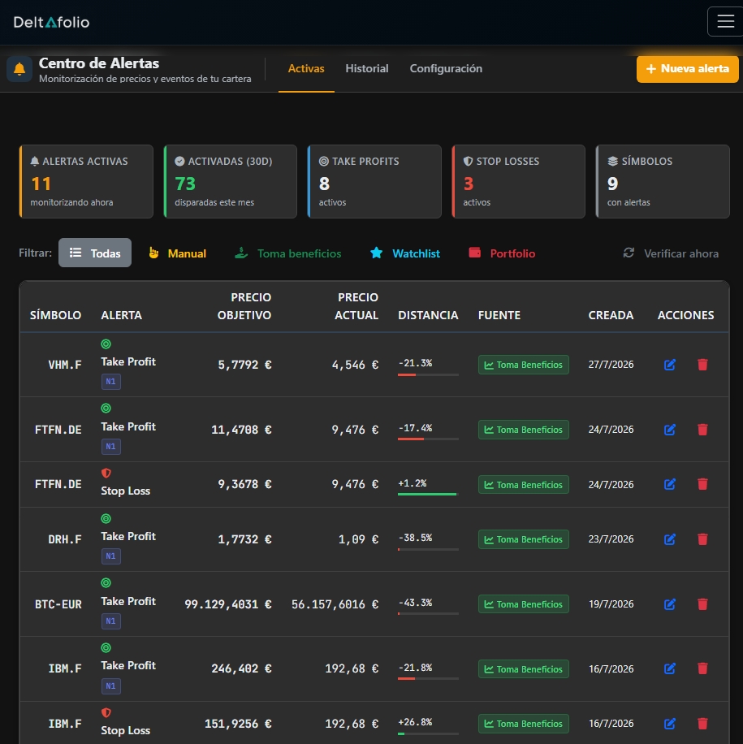743x744 pixels.
Task: Open the Stop Losses stat card
Action: coord(519,182)
